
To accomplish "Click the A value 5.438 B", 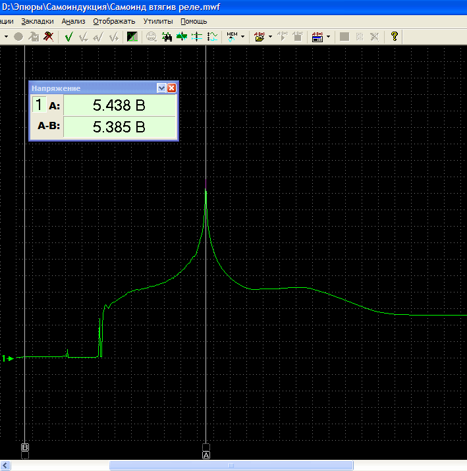I will (119, 105).
